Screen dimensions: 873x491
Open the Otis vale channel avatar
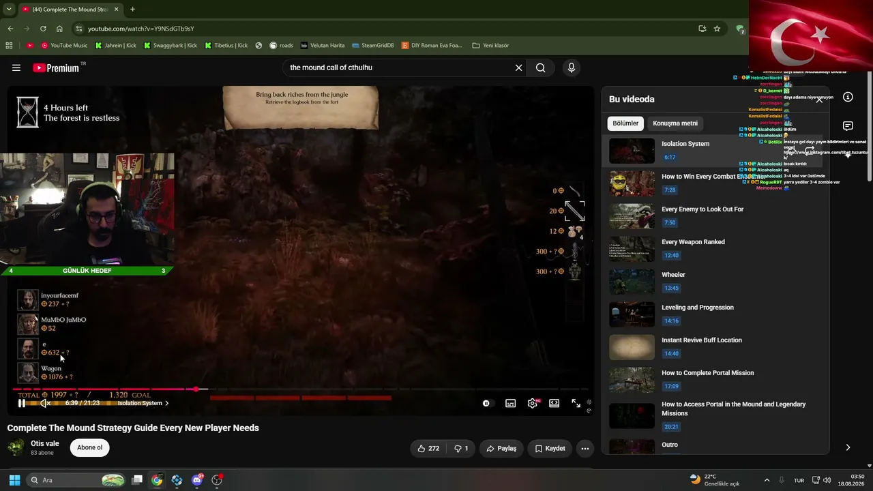point(16,447)
